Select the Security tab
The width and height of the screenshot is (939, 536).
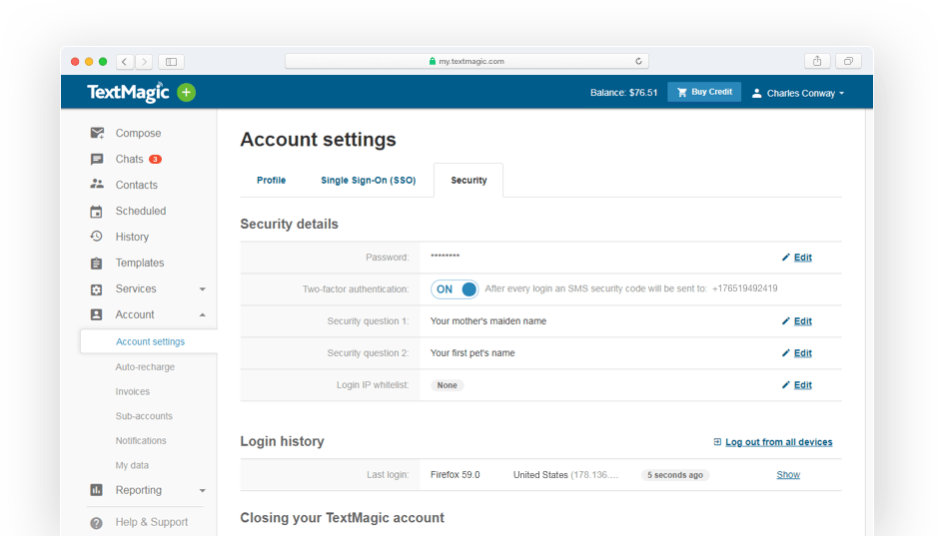[x=469, y=180]
